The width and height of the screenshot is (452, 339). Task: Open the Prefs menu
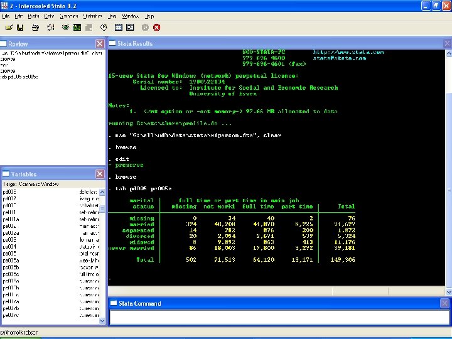[33, 16]
